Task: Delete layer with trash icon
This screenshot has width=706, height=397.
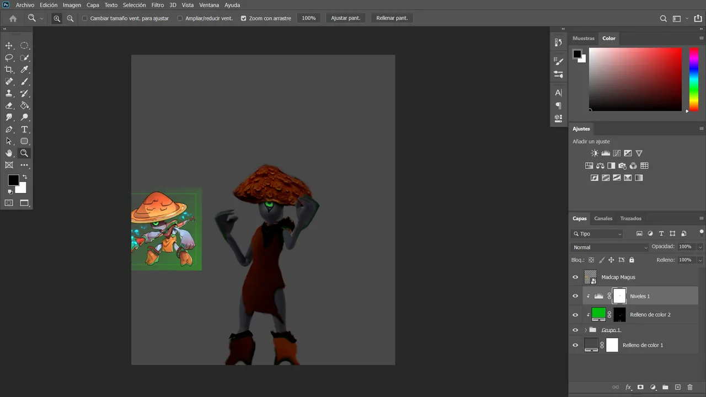Action: [690, 388]
